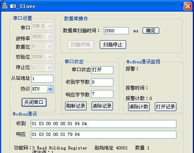Screen dimensions: 194x153
Task: Click the 起始地址 40001 text
Action: [x=111, y=148]
